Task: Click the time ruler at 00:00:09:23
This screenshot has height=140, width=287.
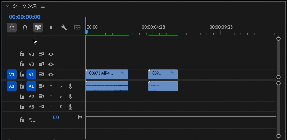Action: 221,27
